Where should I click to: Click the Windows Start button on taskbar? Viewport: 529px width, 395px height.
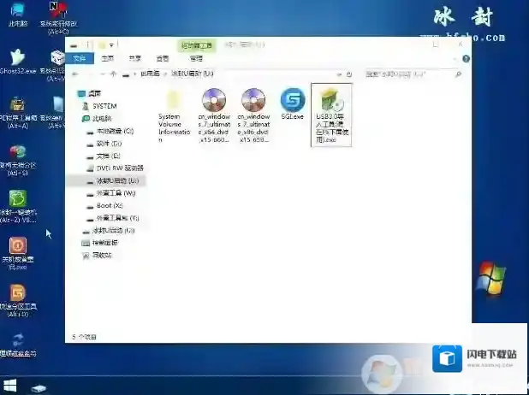(10, 386)
